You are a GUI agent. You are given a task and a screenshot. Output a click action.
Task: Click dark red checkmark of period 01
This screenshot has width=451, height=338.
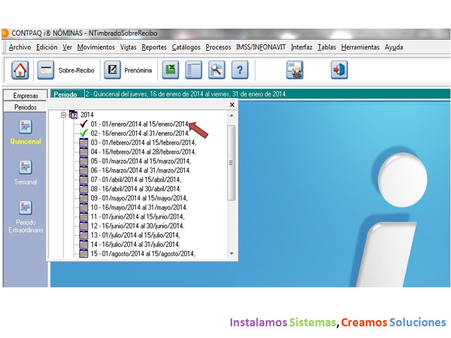tap(84, 124)
